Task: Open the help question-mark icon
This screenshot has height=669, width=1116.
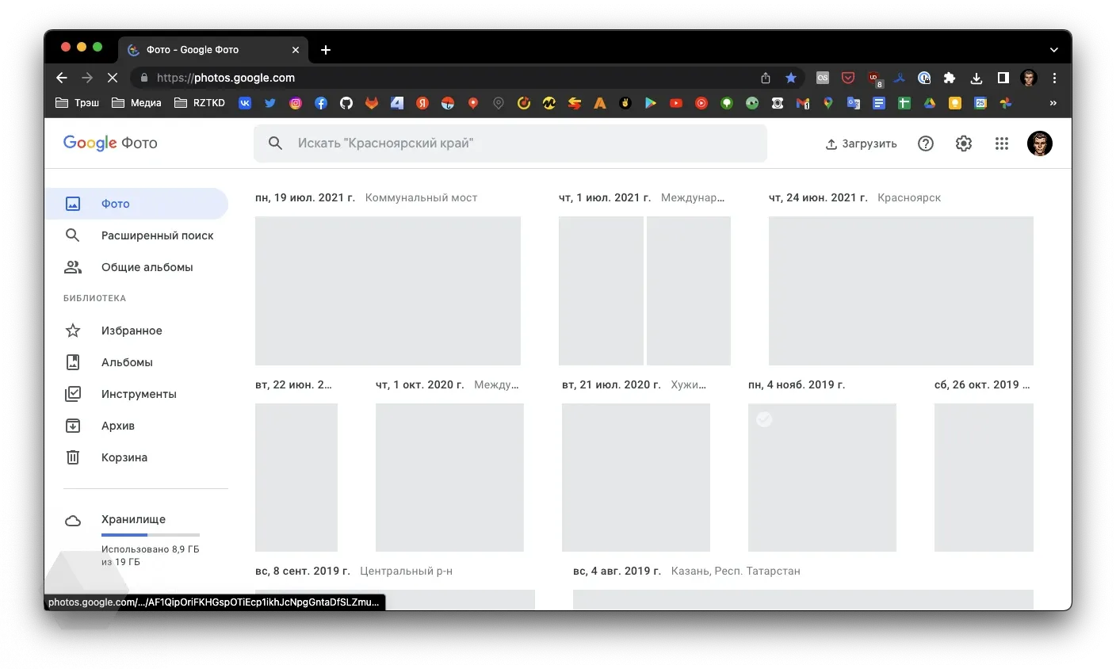Action: (x=926, y=143)
